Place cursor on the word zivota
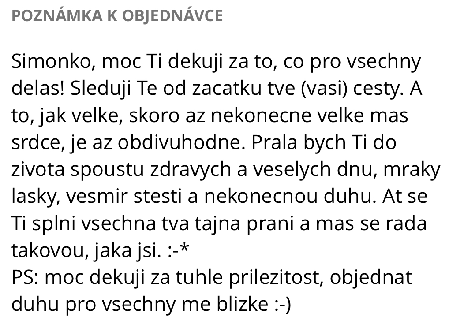The image size is (464, 324). [x=38, y=170]
